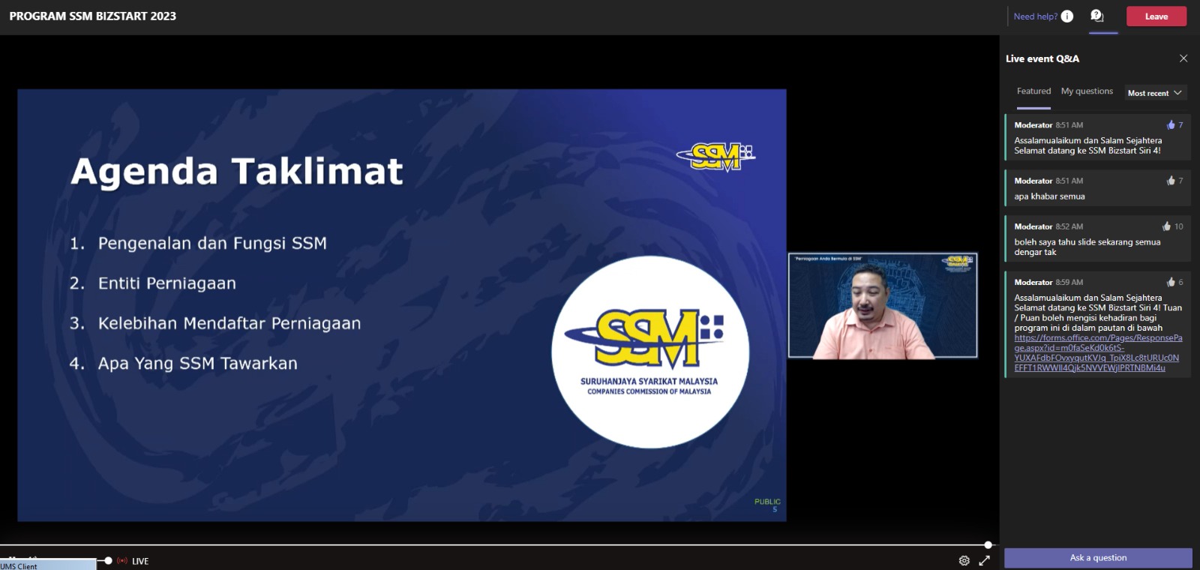
Task: Click the volume slider knob
Action: click(x=109, y=560)
